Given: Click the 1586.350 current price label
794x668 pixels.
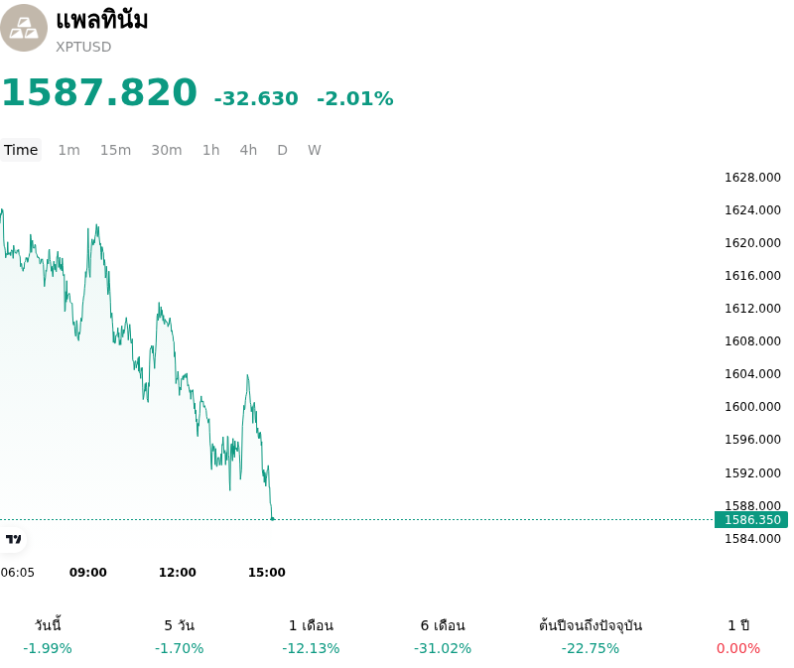Looking at the screenshot, I should pyautogui.click(x=751, y=520).
